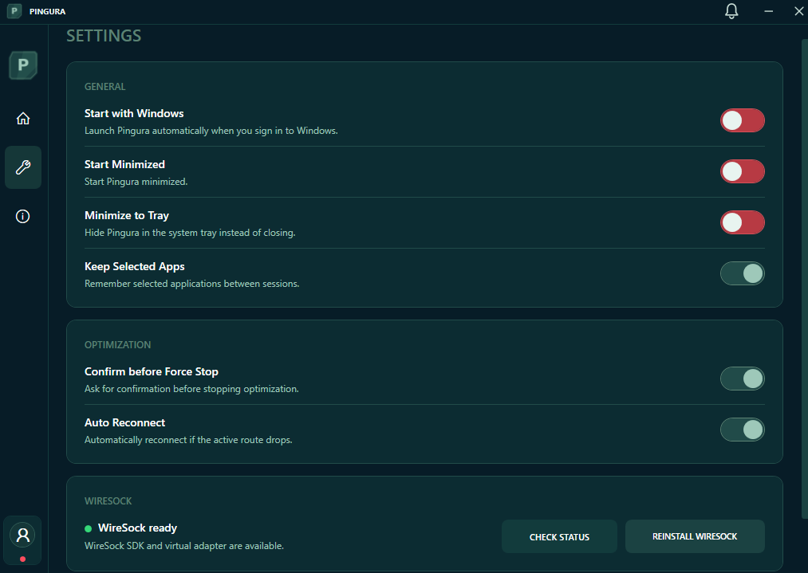Close the Pingura window
This screenshot has height=573, width=808.
[x=798, y=11]
